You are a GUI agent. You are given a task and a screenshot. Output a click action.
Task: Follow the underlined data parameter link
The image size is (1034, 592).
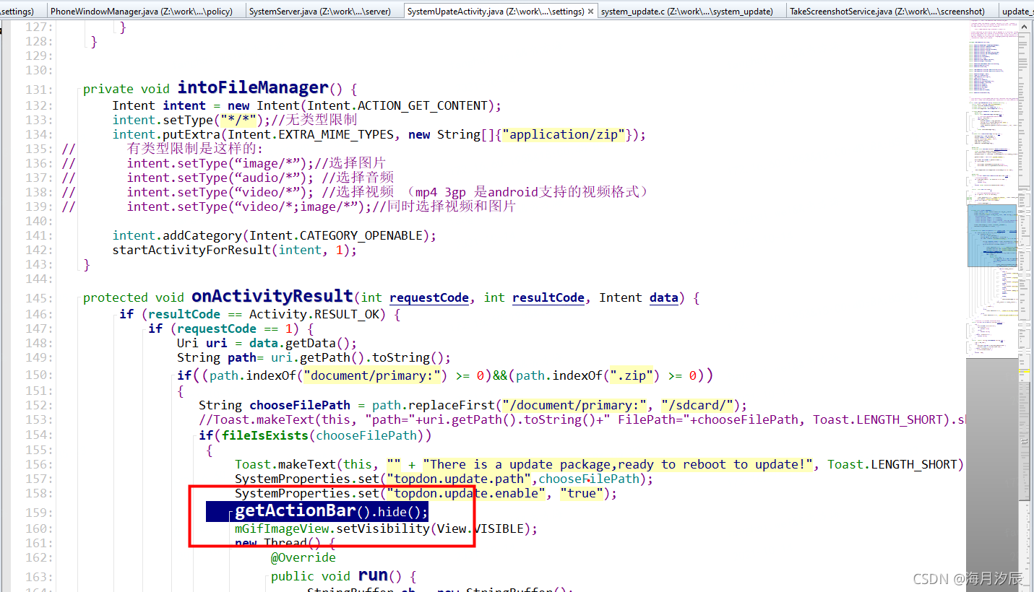coord(663,297)
